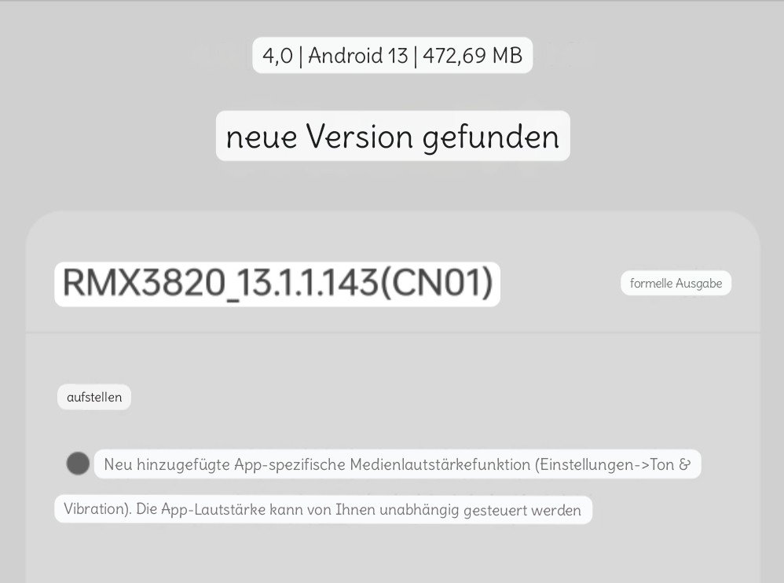This screenshot has height=583, width=784.
Task: Click the gray bullet dot before changelog
Action: 78,464
